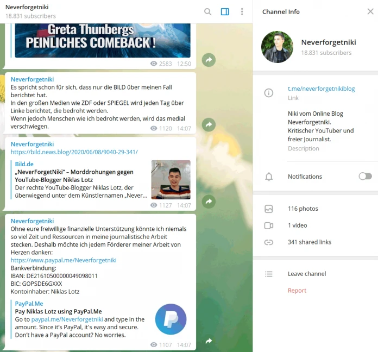Open the https://www.paypal.me/Neverforgetniki link

pyautogui.click(x=64, y=260)
